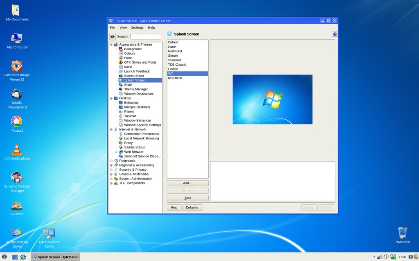Click the clear search icon beside Search
Image resolution: width=419 pixels, height=261 pixels.
click(x=113, y=36)
